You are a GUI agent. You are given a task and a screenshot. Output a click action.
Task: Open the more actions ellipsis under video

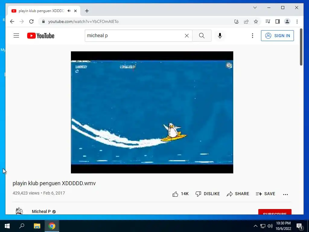[x=285, y=194]
